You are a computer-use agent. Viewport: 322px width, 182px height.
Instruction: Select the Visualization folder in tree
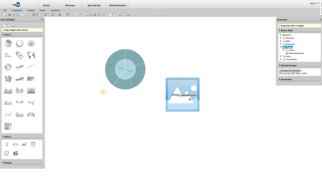tap(290, 59)
